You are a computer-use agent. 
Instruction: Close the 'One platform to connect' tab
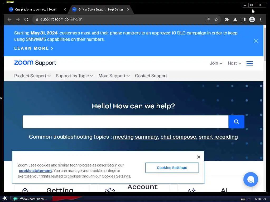(65, 9)
